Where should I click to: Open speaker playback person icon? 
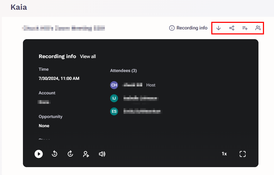86,154
